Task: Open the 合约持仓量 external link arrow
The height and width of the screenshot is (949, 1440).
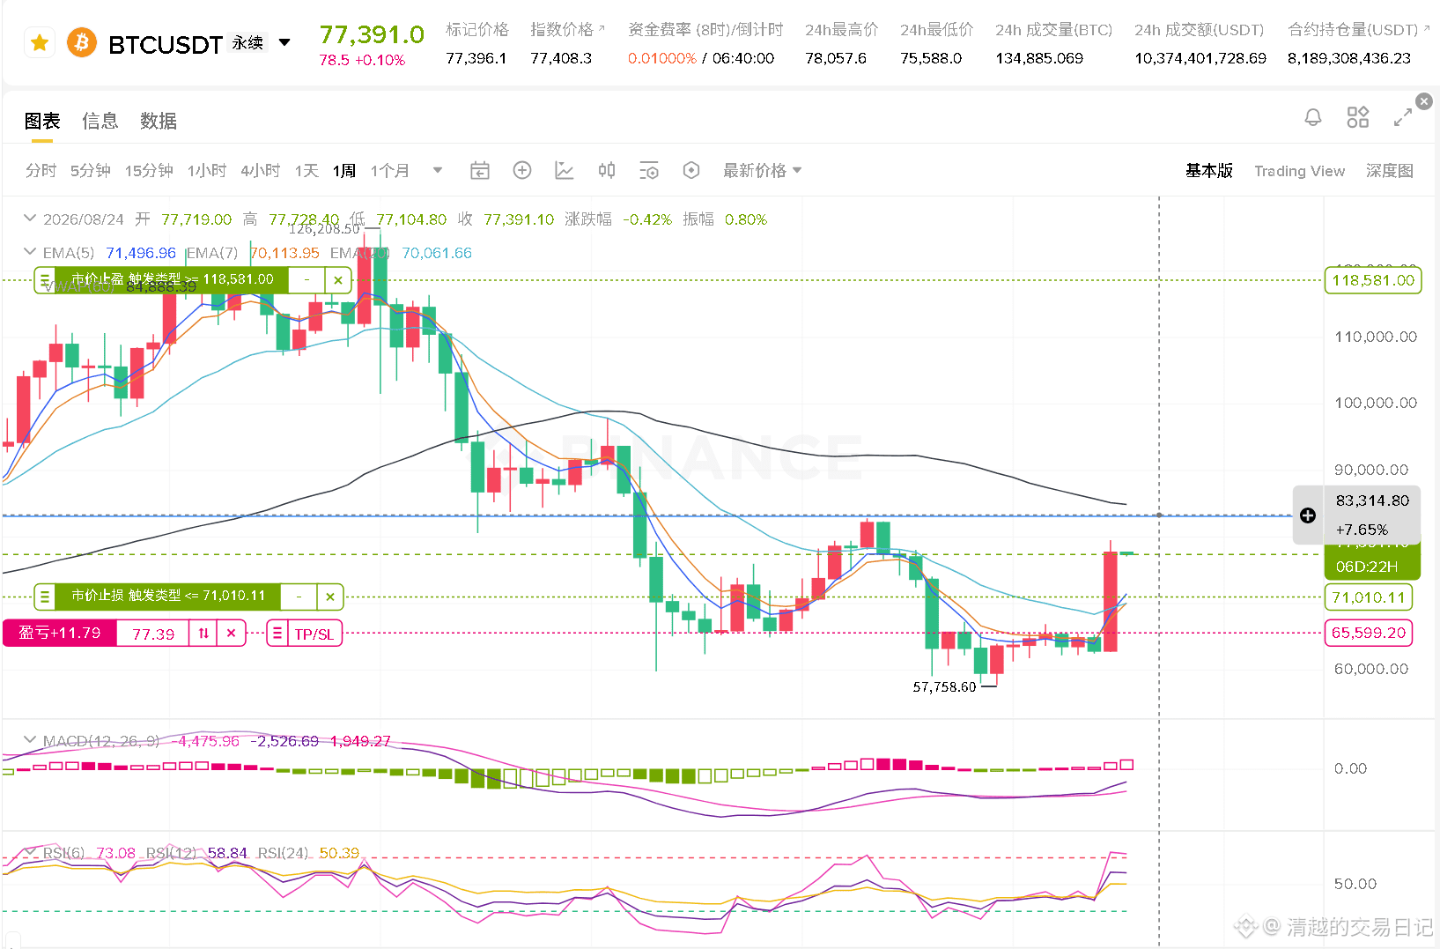Action: [x=1427, y=29]
